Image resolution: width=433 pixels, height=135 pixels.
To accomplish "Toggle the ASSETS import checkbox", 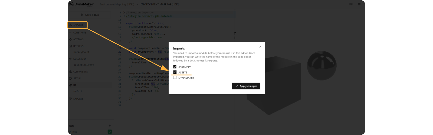I will tap(175, 72).
